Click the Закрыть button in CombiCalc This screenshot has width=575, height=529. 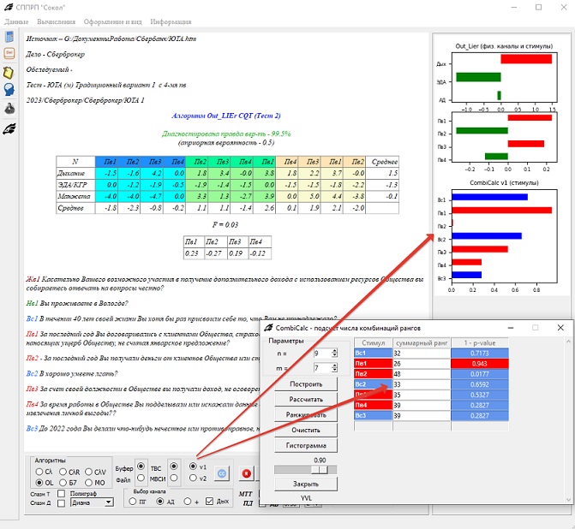(306, 484)
